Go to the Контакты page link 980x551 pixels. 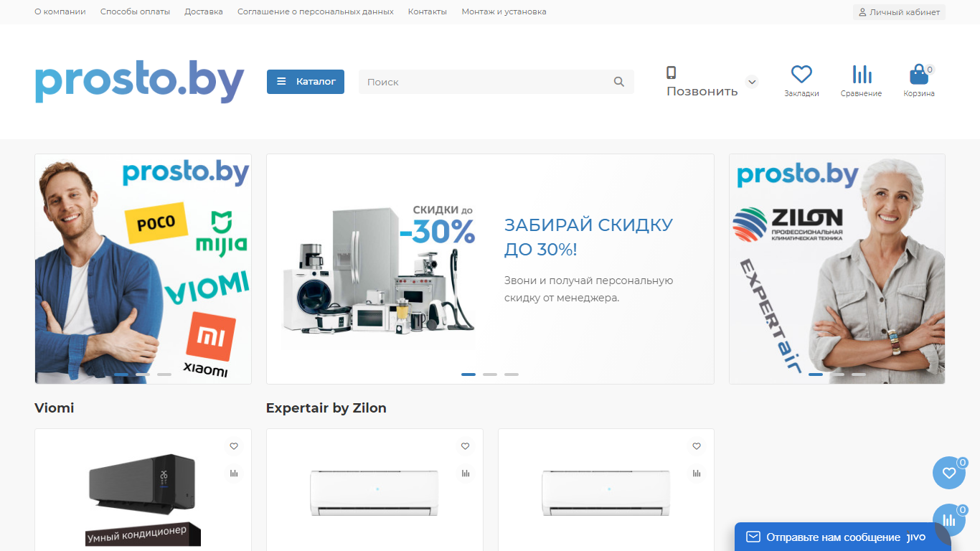click(x=428, y=11)
